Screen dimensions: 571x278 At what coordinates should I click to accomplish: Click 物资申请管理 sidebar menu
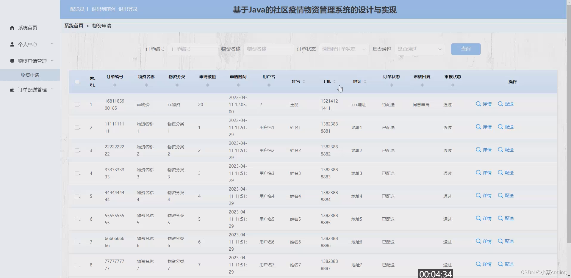(x=30, y=61)
